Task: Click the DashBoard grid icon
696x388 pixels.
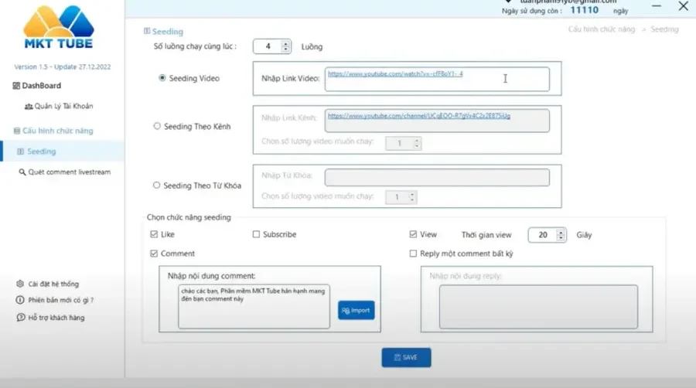Action: (16, 86)
